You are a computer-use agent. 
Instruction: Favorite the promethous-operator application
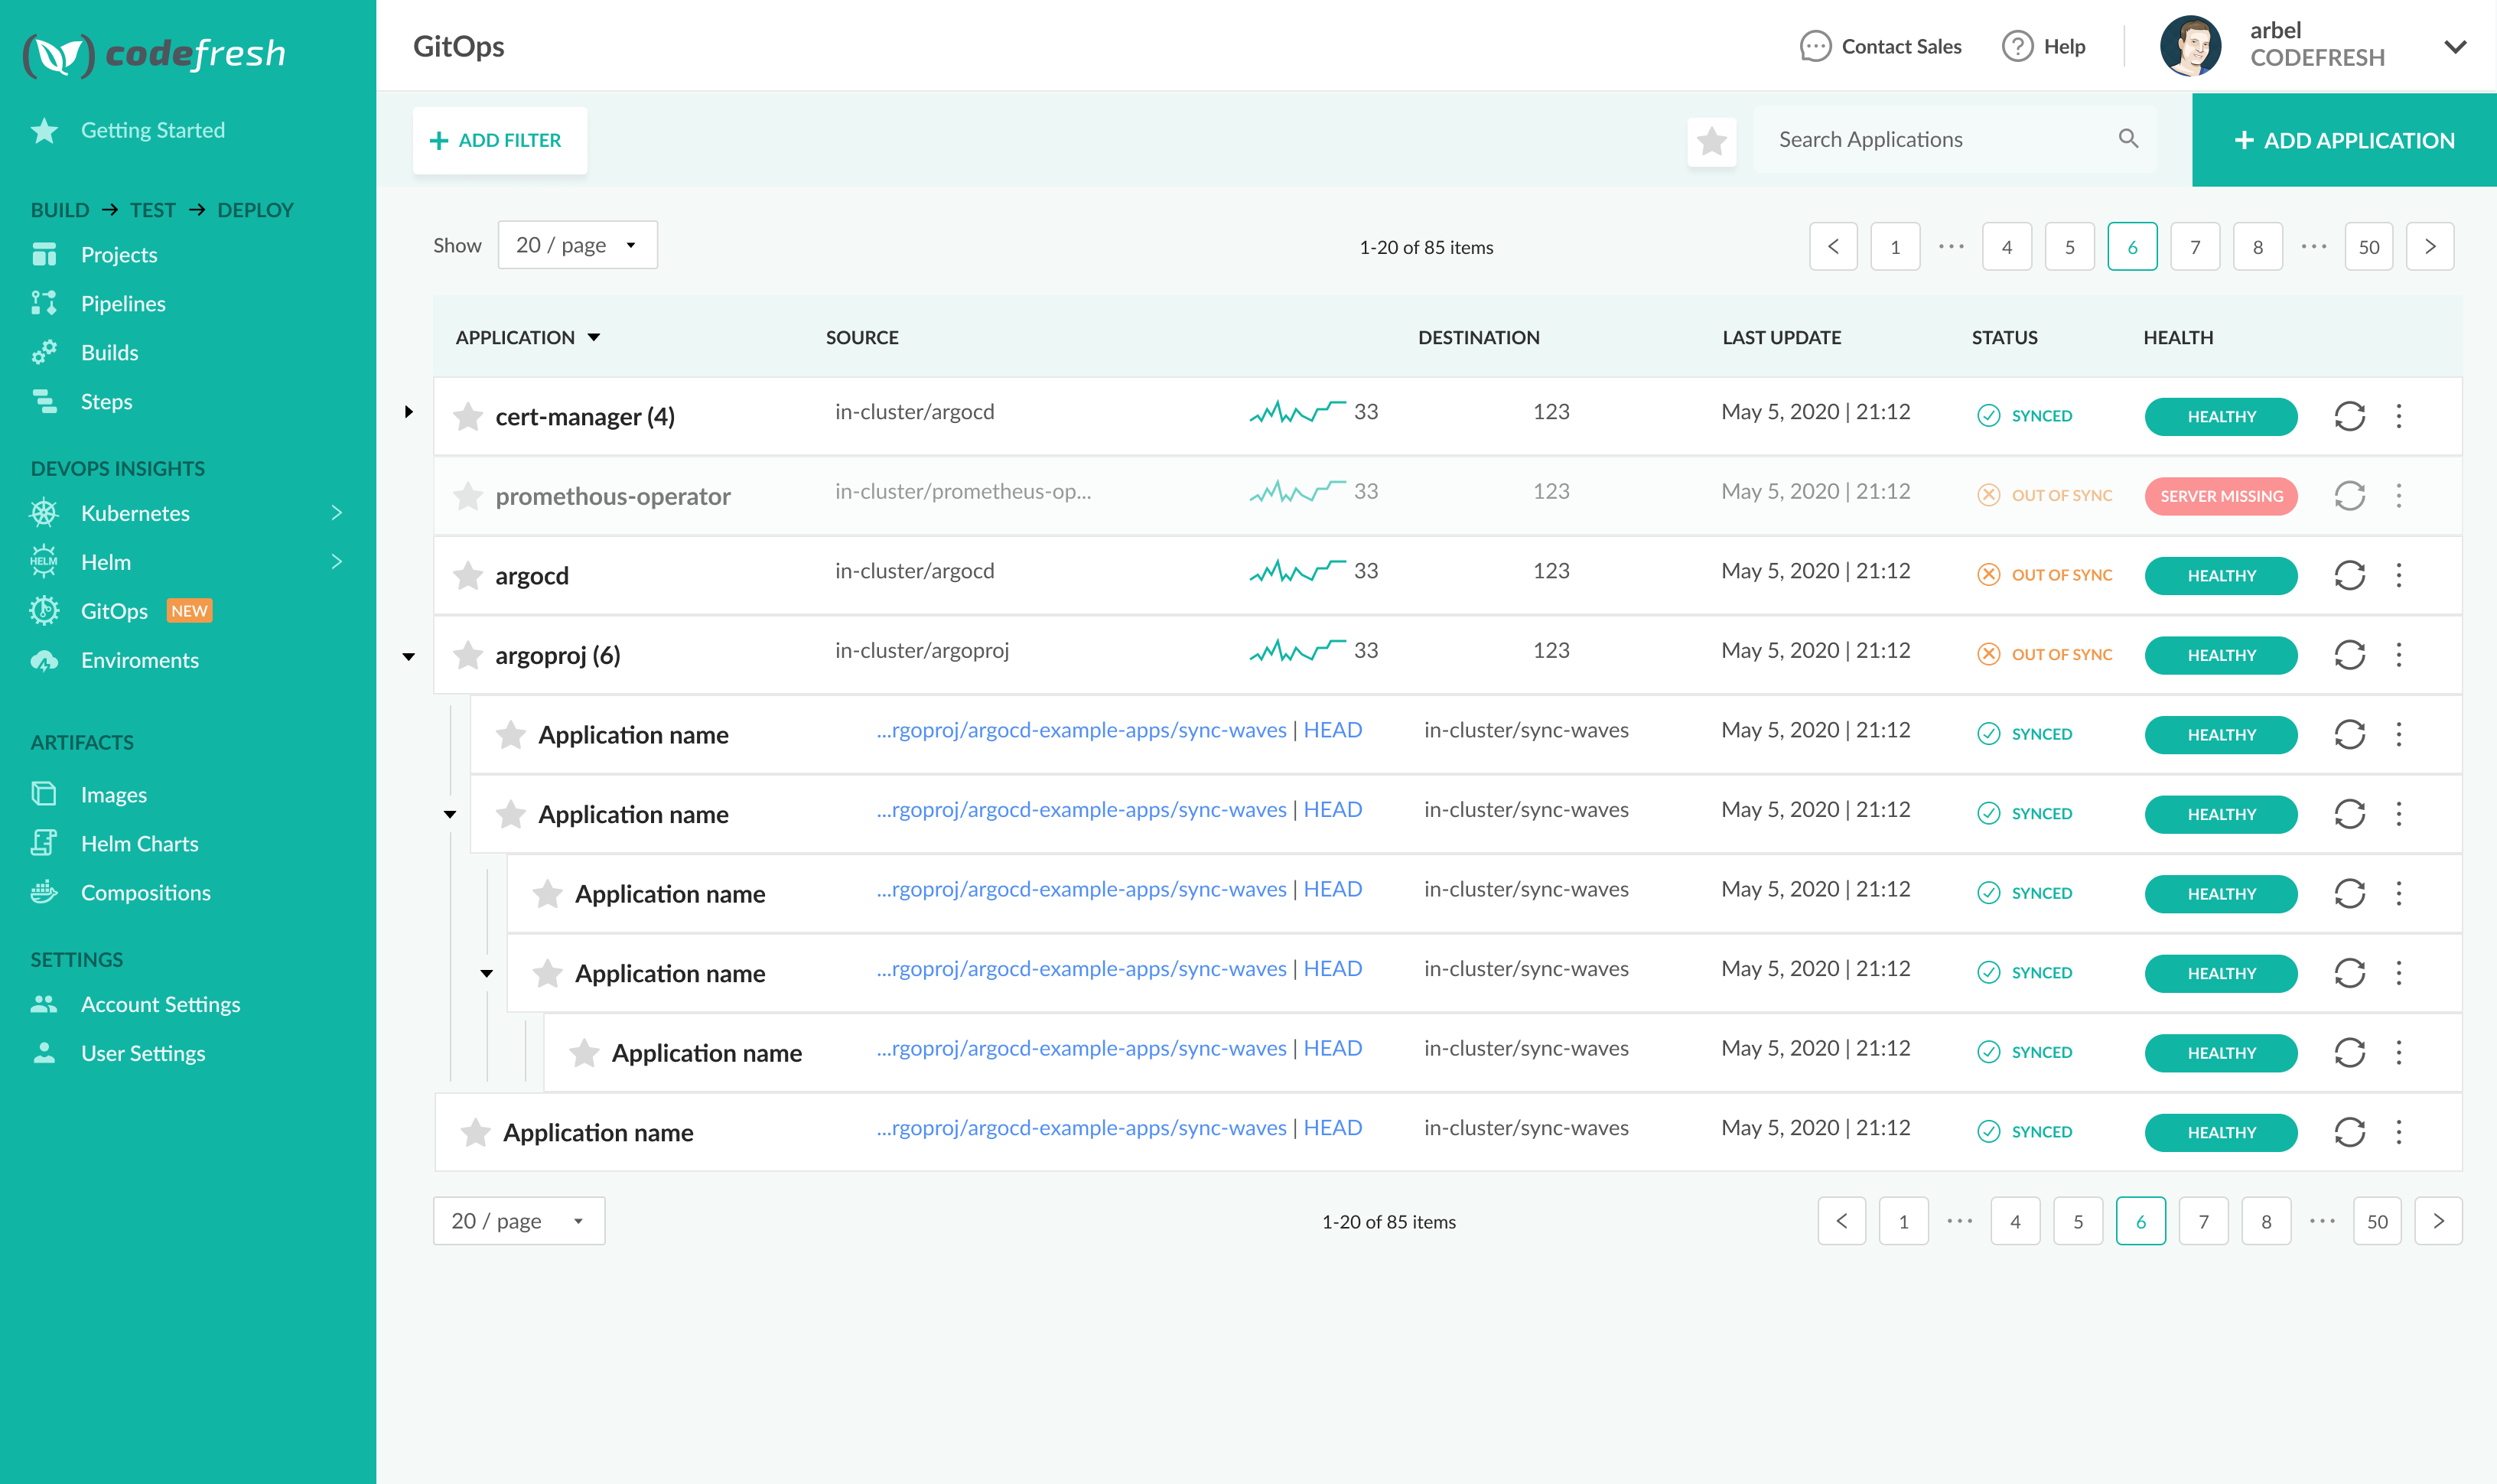(467, 495)
